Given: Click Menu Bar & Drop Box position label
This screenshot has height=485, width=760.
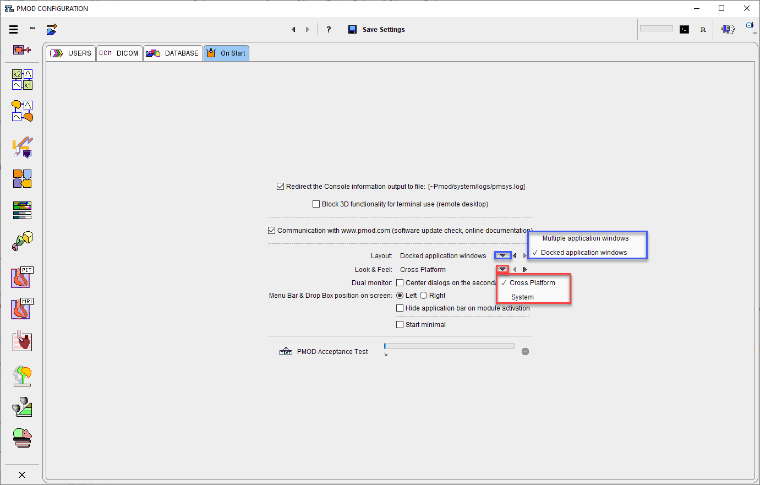Looking at the screenshot, I should click(x=331, y=296).
